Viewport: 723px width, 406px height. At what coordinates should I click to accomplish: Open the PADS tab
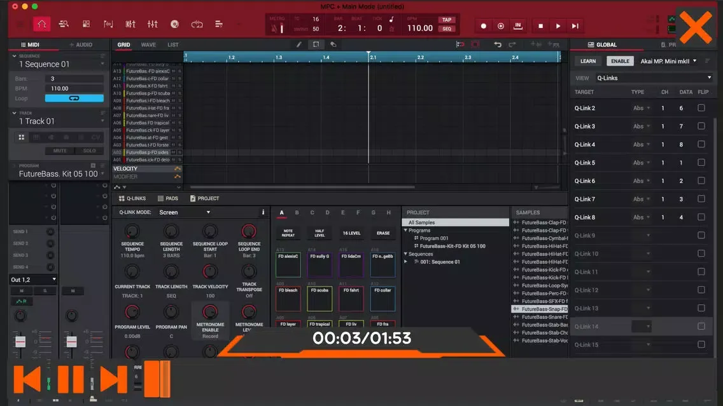click(x=168, y=198)
